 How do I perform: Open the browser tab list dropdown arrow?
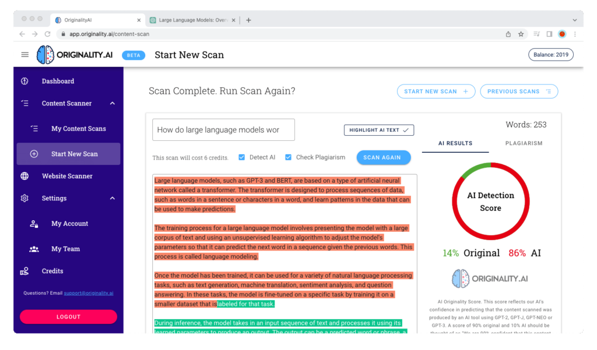pos(574,20)
